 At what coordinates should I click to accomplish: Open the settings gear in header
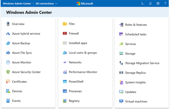coord(158,4)
